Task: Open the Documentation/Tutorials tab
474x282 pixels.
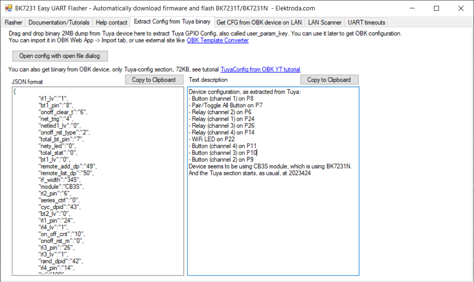Action: coord(59,22)
